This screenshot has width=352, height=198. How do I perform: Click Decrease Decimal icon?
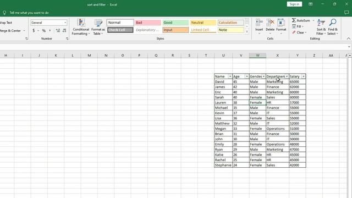click(64, 30)
